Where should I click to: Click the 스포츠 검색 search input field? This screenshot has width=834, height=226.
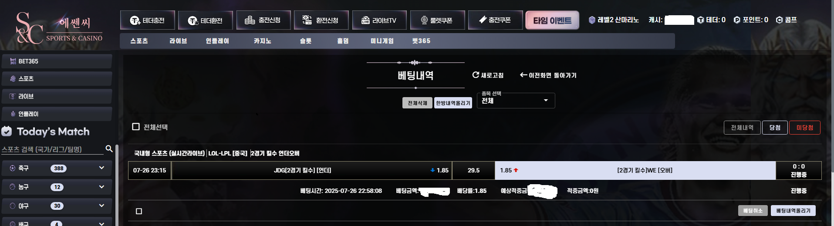(x=52, y=149)
